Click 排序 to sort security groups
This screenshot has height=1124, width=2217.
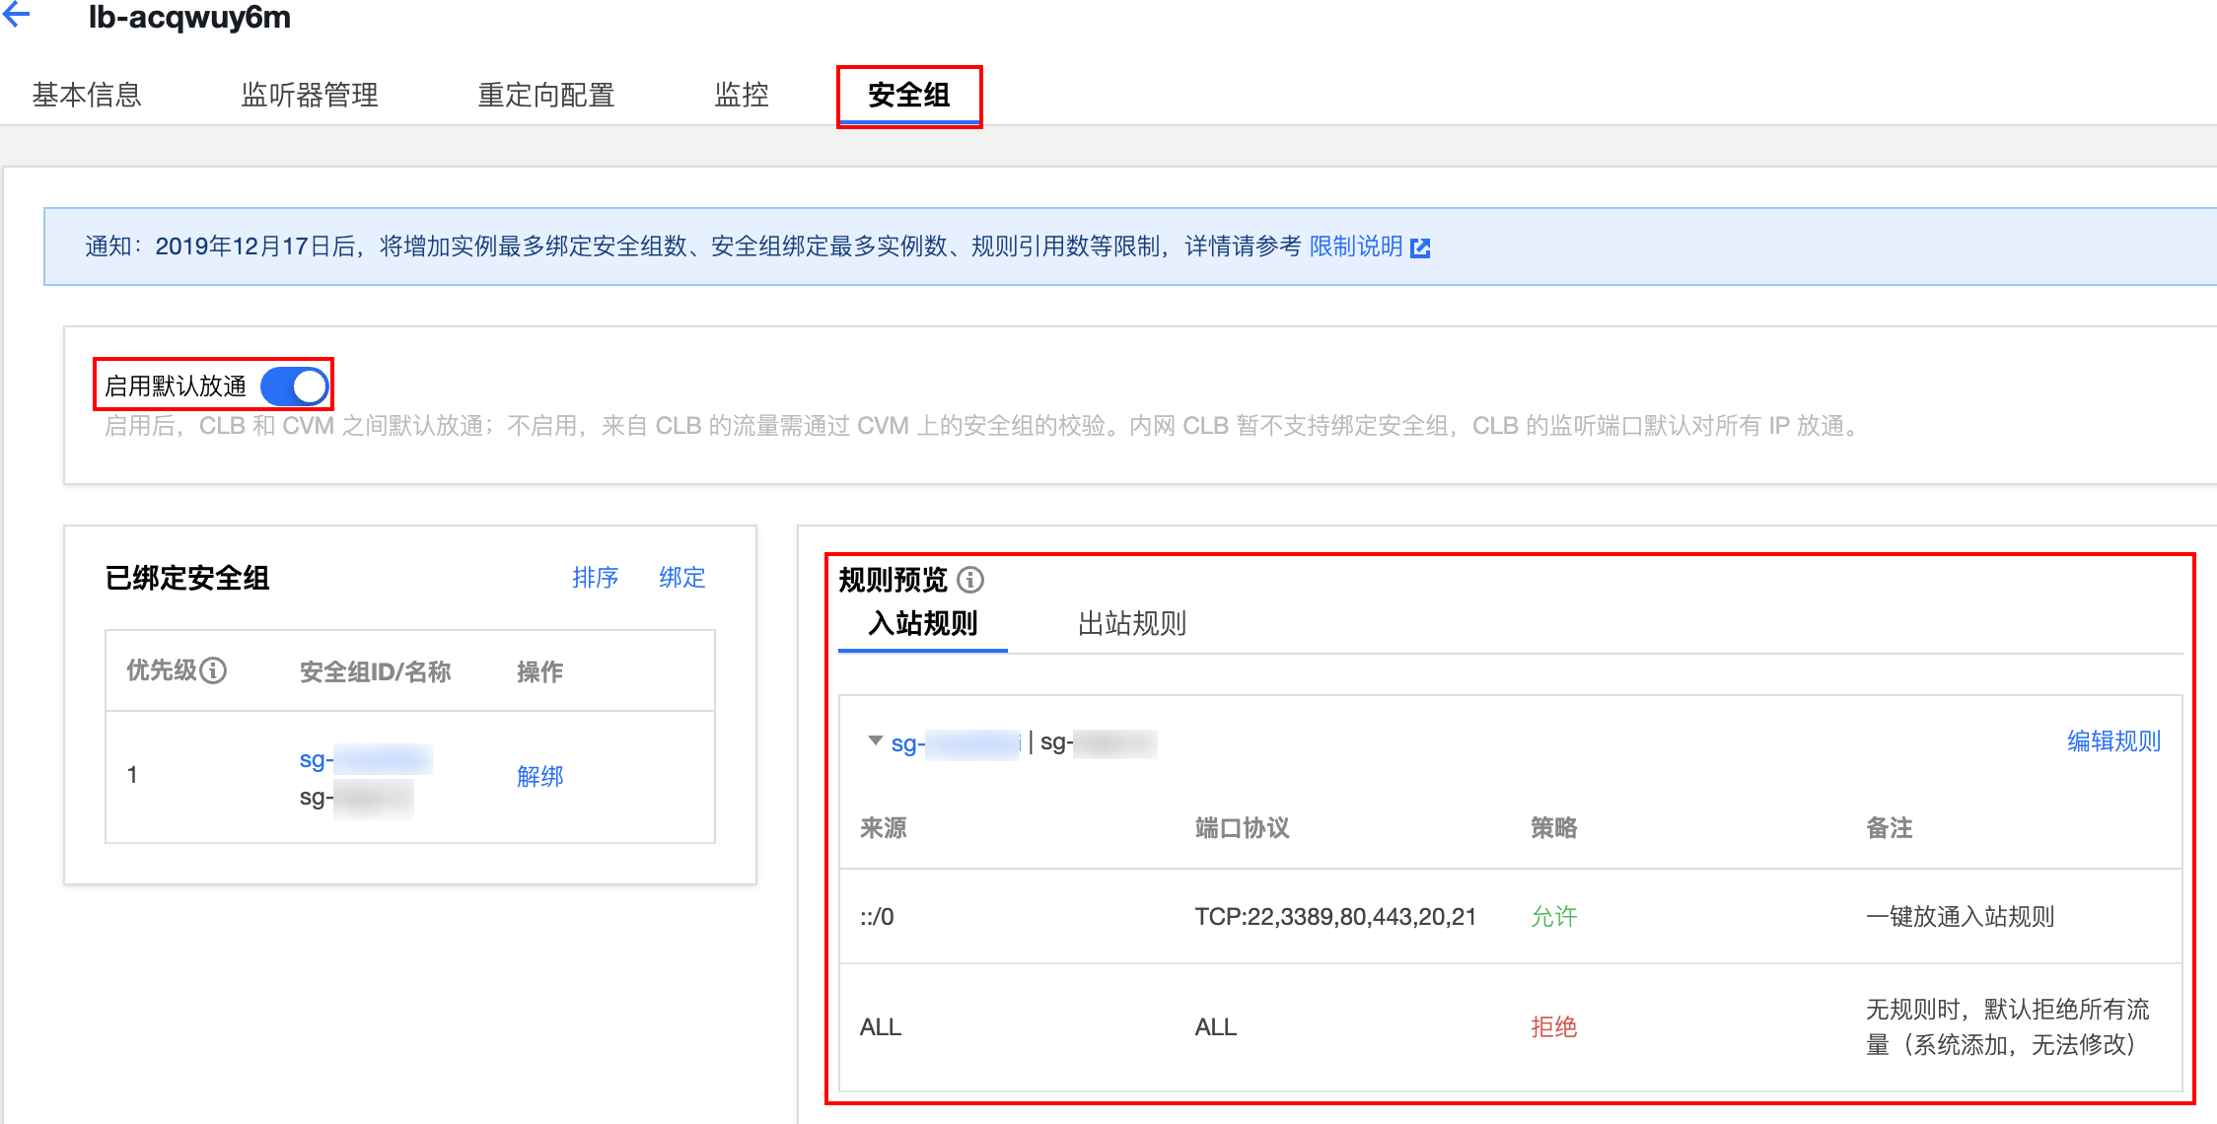coord(595,578)
